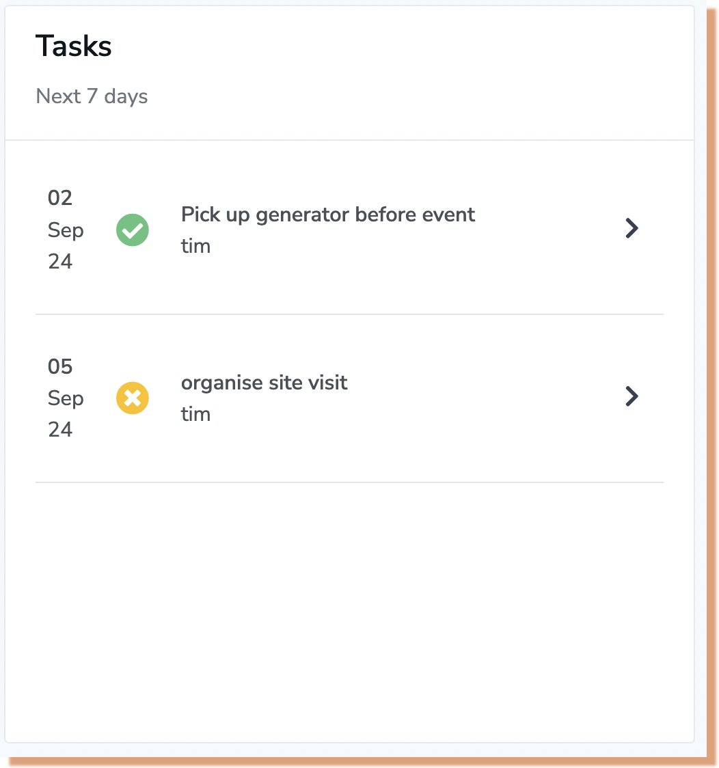This screenshot has width=719, height=768.
Task: Click the 'Next 7 days' subtitle
Action: click(x=92, y=96)
